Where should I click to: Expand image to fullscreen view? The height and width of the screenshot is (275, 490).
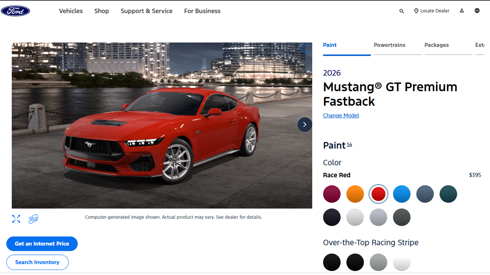16,219
